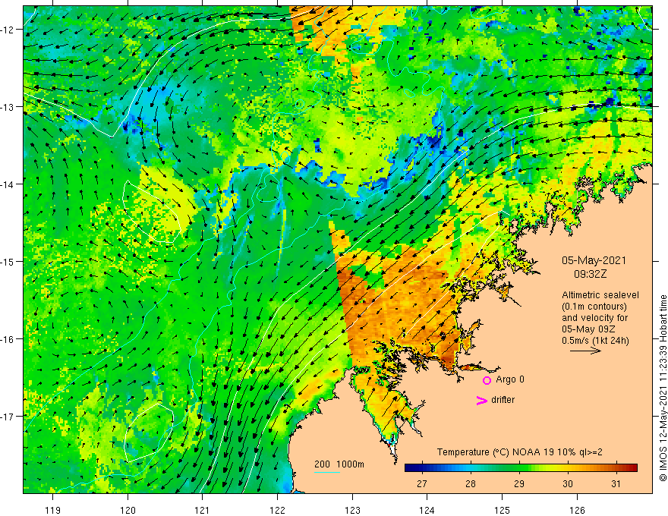Click the longitude label '121'
This screenshot has width=668, height=516.
[x=203, y=510]
